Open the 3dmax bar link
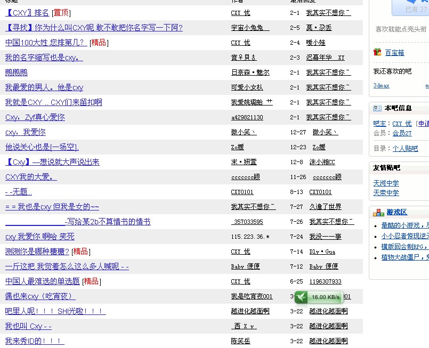This screenshot has height=348, width=429. coord(381,86)
